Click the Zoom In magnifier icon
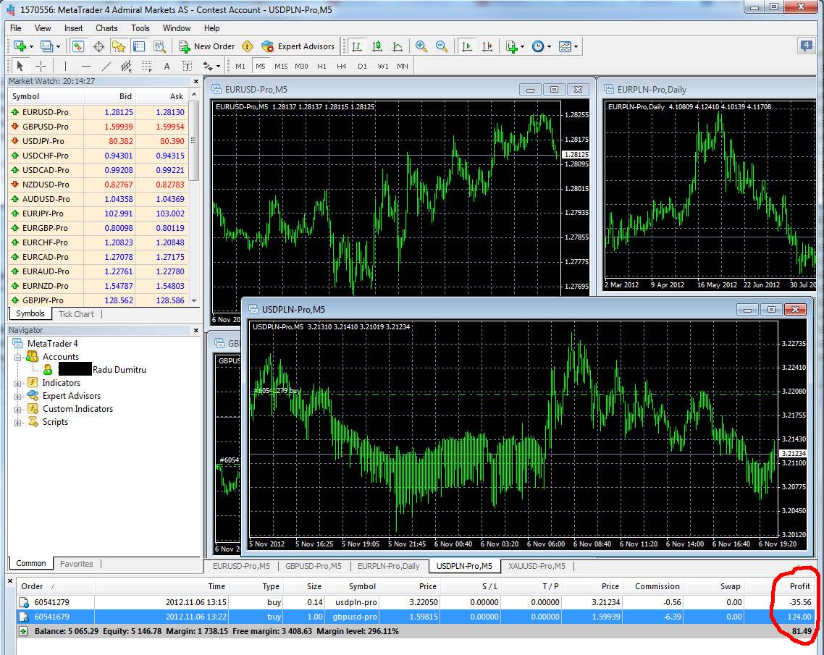Viewport: 824px width, 655px height. pos(421,46)
